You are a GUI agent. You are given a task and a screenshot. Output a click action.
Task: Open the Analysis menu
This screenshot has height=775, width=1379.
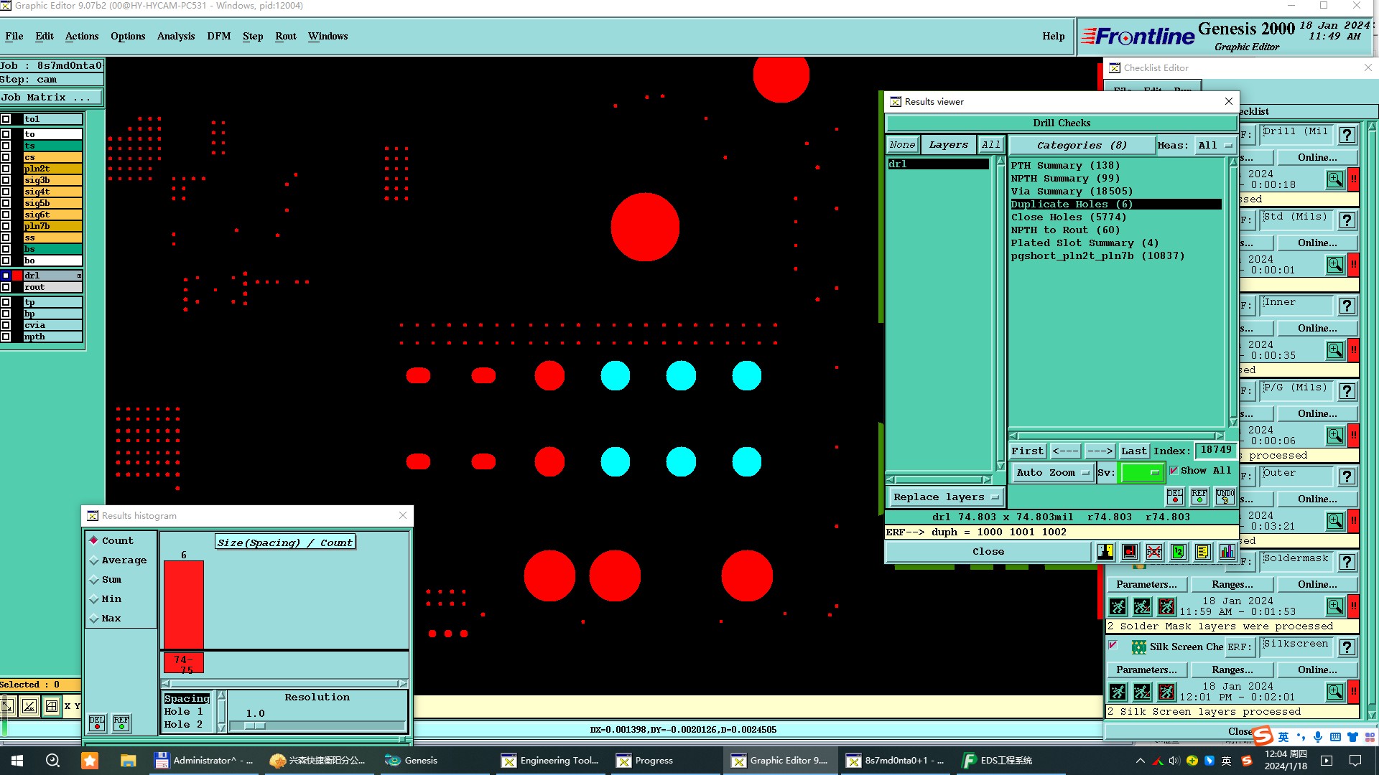click(x=175, y=36)
